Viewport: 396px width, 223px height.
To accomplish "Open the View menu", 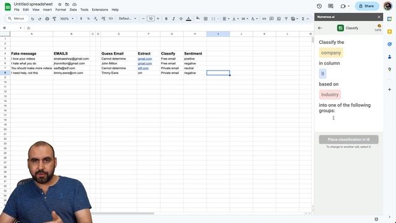I will pos(36,10).
